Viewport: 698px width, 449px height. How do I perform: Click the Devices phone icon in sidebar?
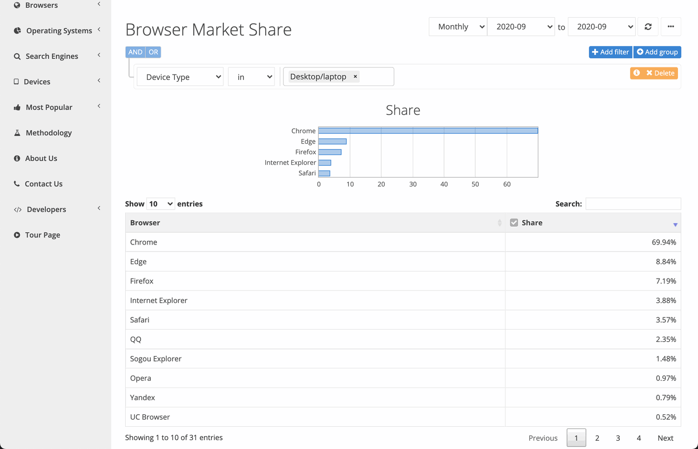coord(17,81)
